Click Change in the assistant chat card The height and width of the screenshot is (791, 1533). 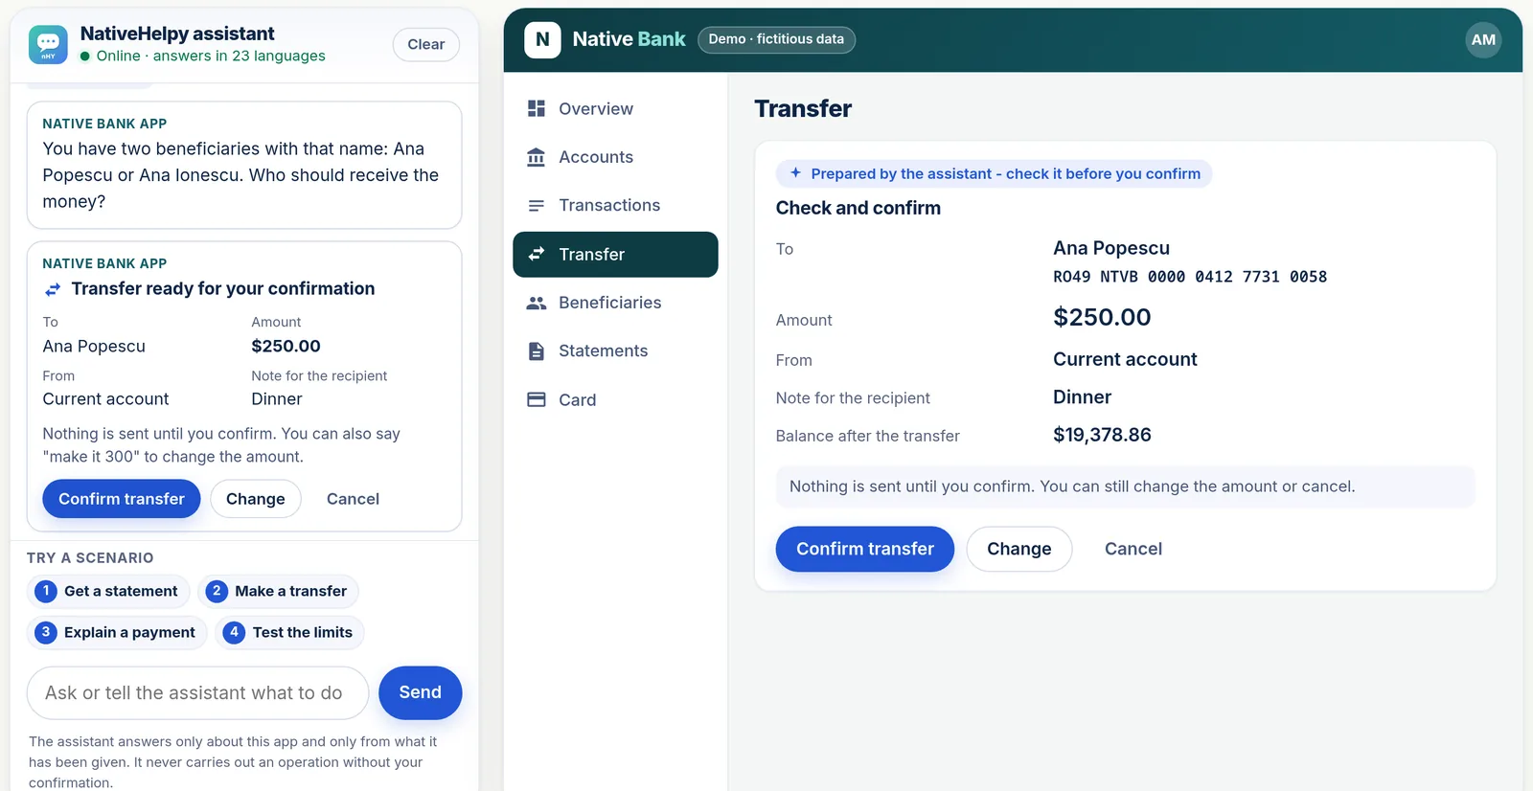[x=256, y=499]
